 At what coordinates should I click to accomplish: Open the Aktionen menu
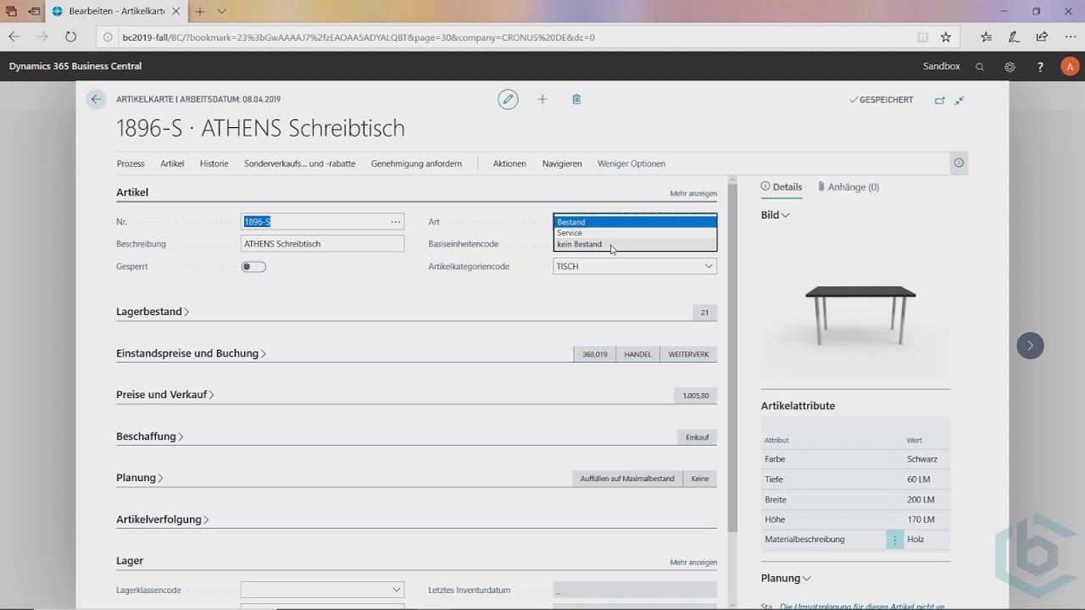(x=509, y=164)
